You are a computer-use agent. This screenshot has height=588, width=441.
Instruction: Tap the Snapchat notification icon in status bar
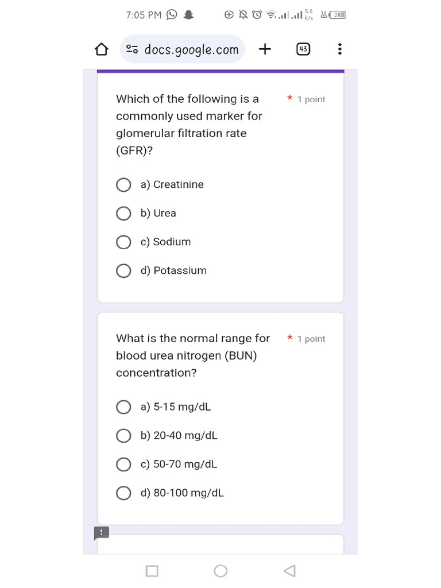pos(188,15)
